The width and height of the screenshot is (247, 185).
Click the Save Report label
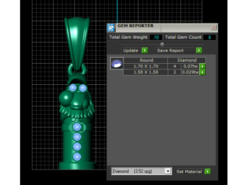pos(170,50)
